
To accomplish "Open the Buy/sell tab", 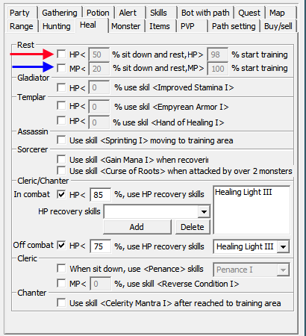I will coord(278,26).
